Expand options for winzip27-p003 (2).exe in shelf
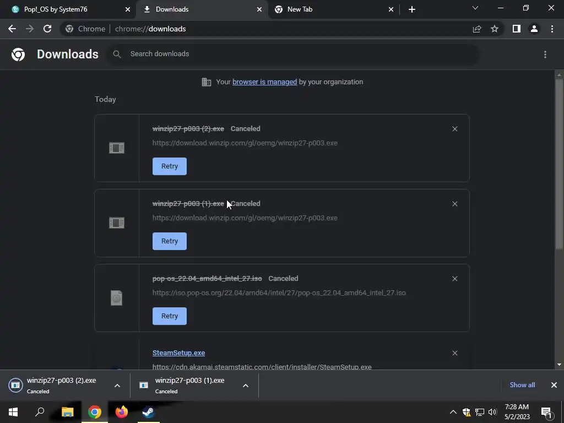This screenshot has height=423, width=564. [117, 386]
